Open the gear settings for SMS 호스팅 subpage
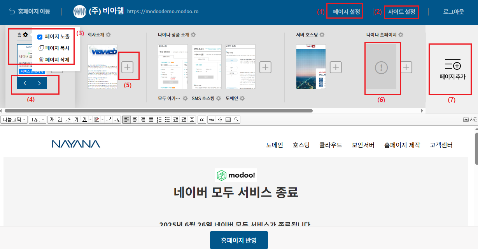 (x=219, y=99)
